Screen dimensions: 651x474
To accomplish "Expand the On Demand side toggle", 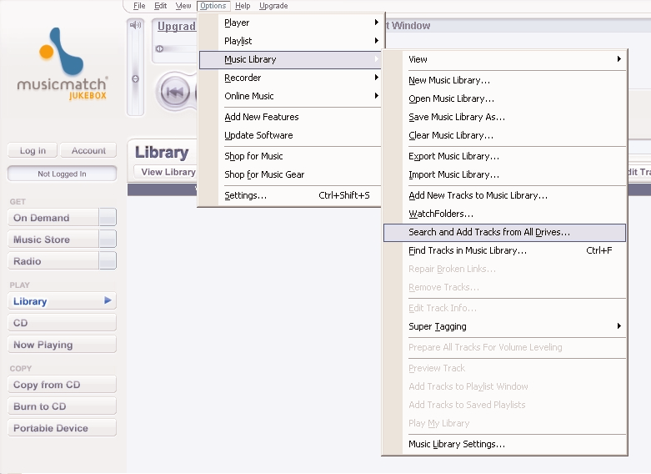I will coord(108,218).
